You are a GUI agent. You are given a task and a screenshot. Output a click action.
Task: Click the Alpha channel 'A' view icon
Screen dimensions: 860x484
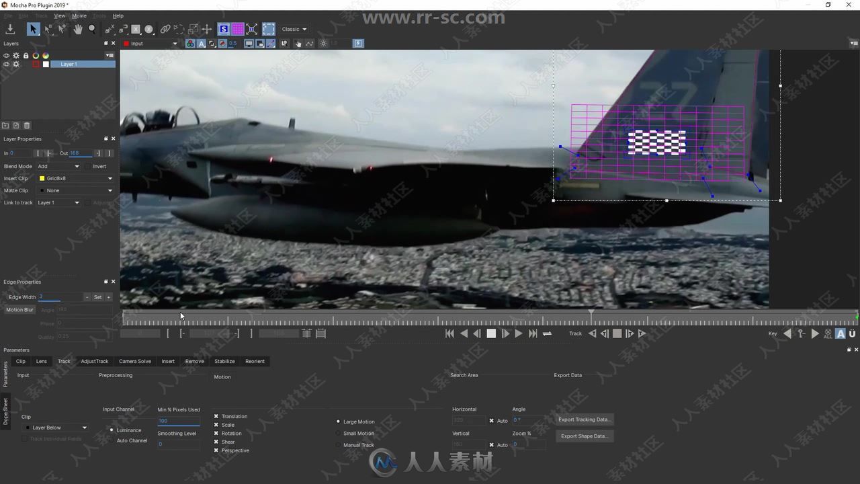(x=201, y=44)
